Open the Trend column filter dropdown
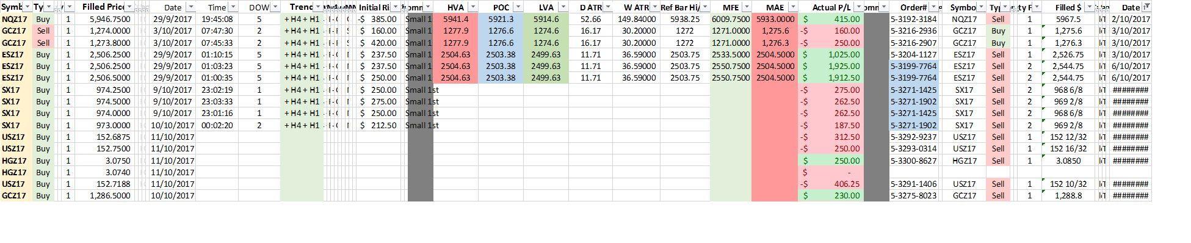Viewport: 1191px width, 243px height. pos(318,7)
